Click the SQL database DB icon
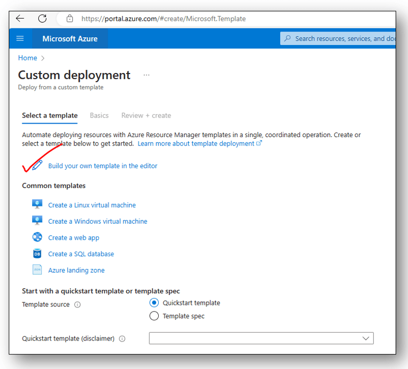 coord(37,254)
